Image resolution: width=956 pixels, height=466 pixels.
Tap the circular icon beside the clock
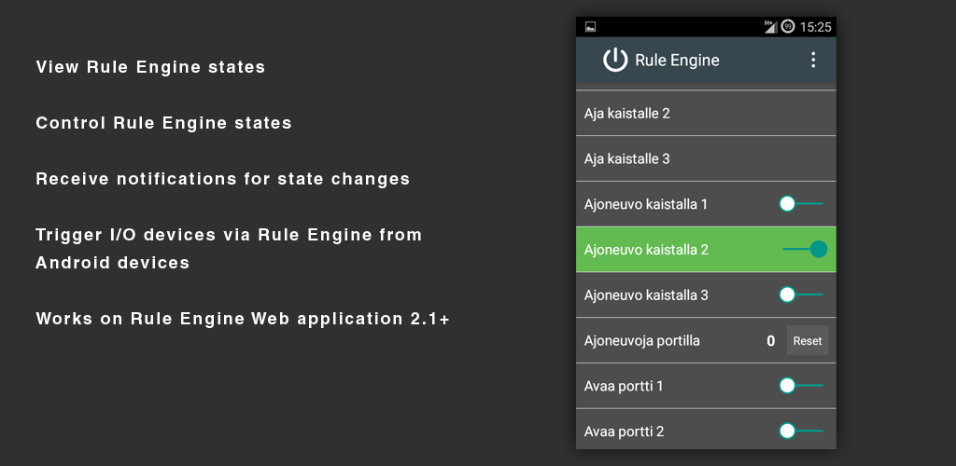tap(788, 27)
